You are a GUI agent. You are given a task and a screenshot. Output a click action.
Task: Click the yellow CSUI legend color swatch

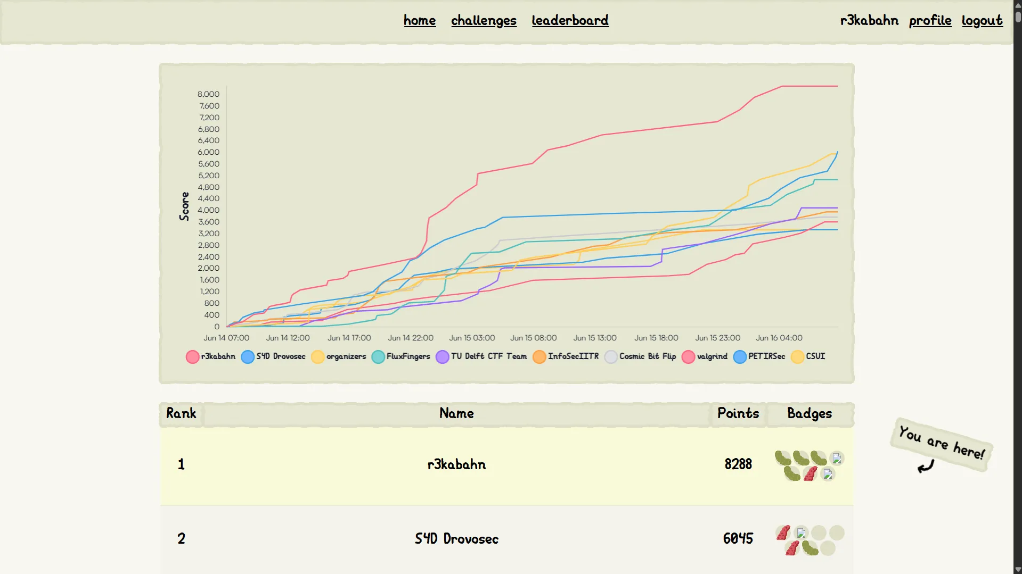tap(797, 357)
